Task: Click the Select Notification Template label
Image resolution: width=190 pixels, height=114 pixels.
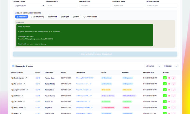Action: (29, 13)
